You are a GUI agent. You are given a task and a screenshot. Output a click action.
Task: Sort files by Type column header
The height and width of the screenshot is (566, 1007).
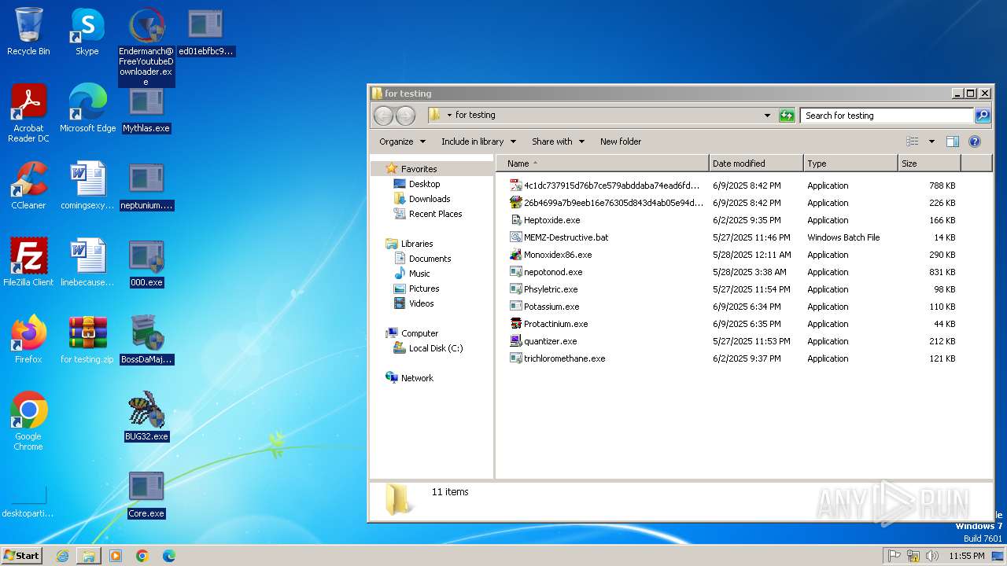tap(850, 164)
